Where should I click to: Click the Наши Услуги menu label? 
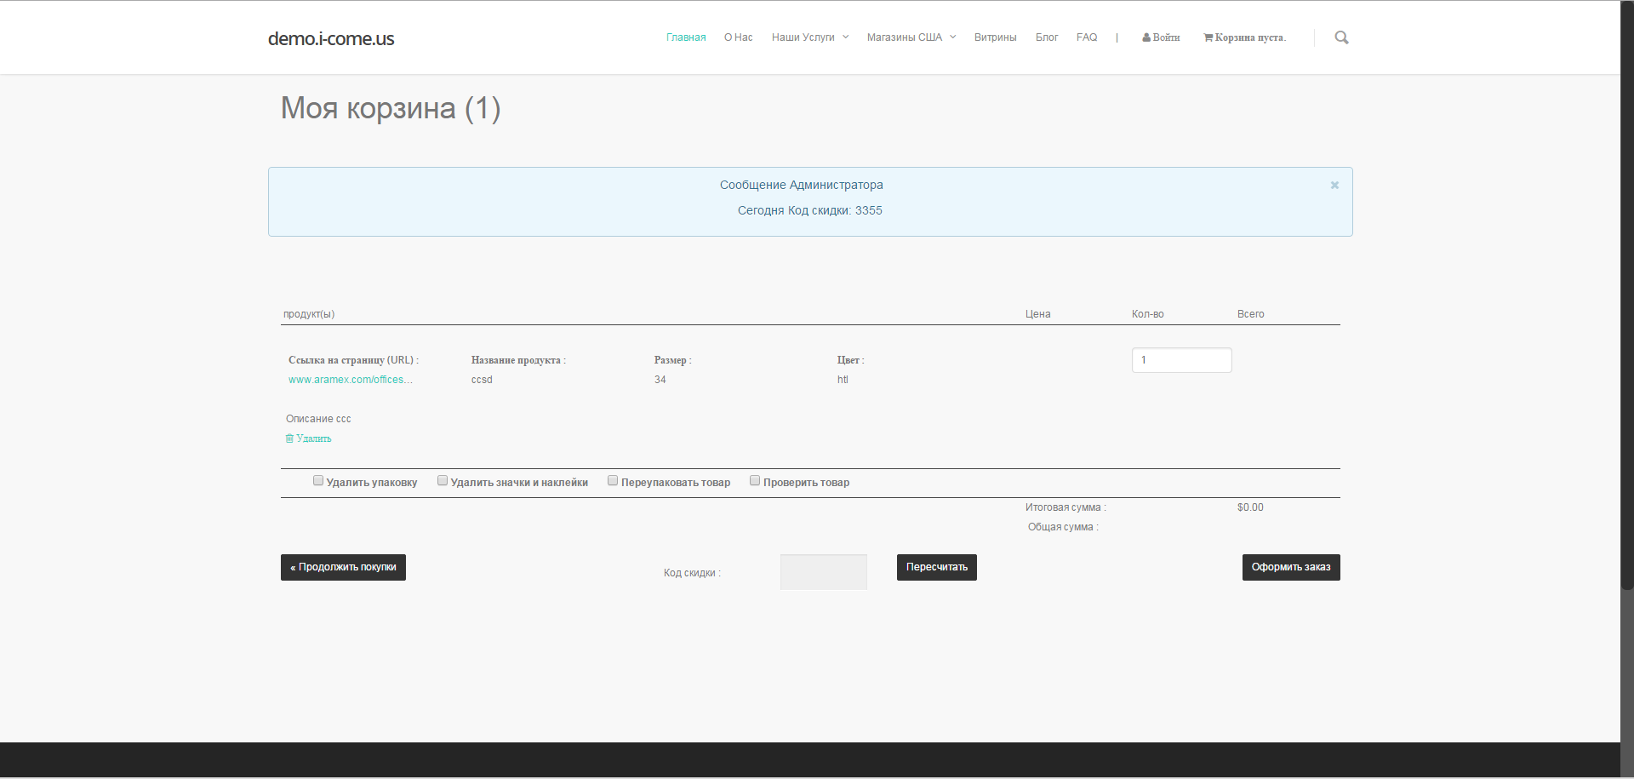[x=803, y=37]
